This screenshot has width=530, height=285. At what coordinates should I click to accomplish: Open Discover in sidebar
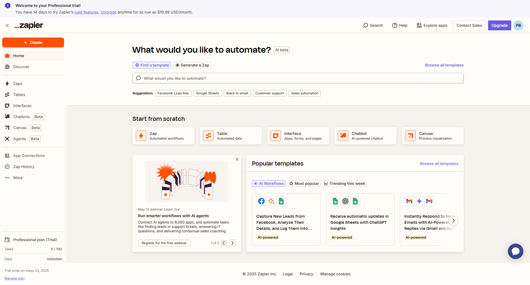[33, 67]
